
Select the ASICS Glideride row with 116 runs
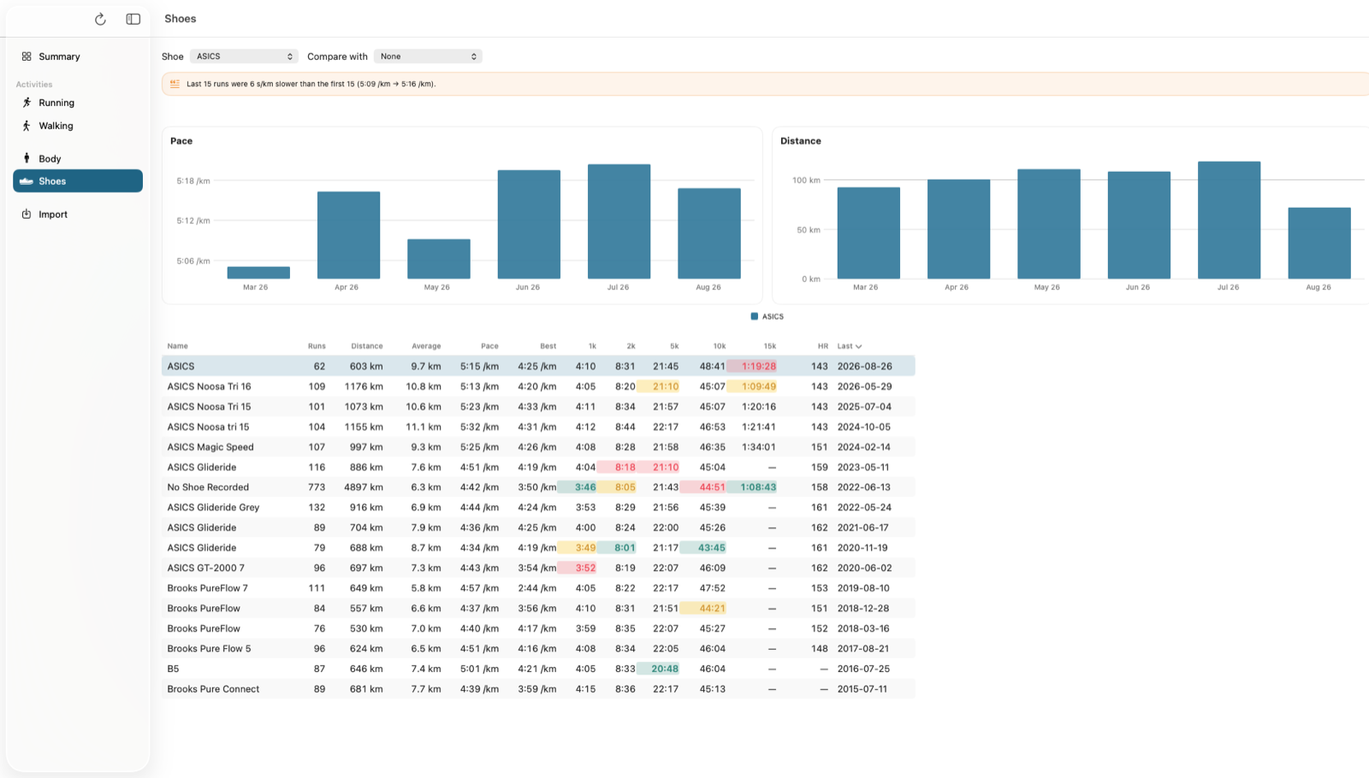pyautogui.click(x=538, y=468)
